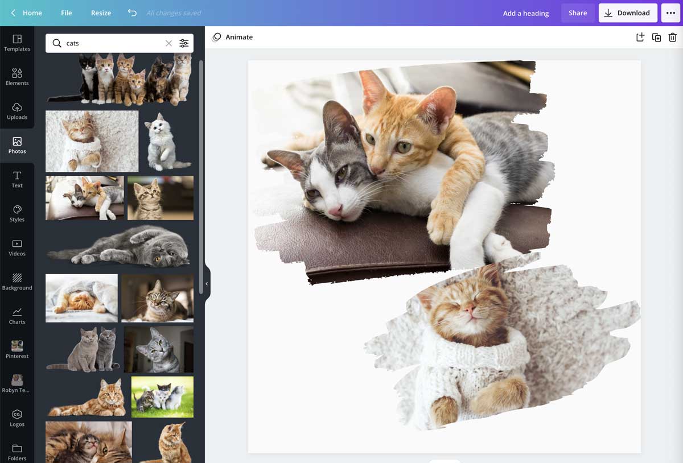Open the Resize menu

pos(101,13)
